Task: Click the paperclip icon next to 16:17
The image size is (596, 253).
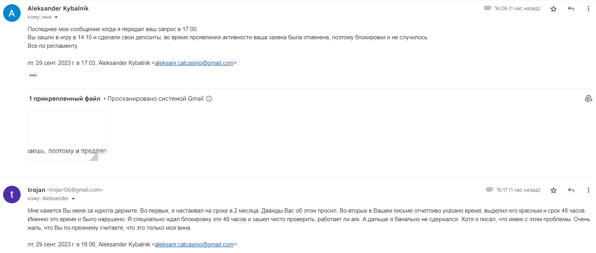Action: [x=489, y=190]
